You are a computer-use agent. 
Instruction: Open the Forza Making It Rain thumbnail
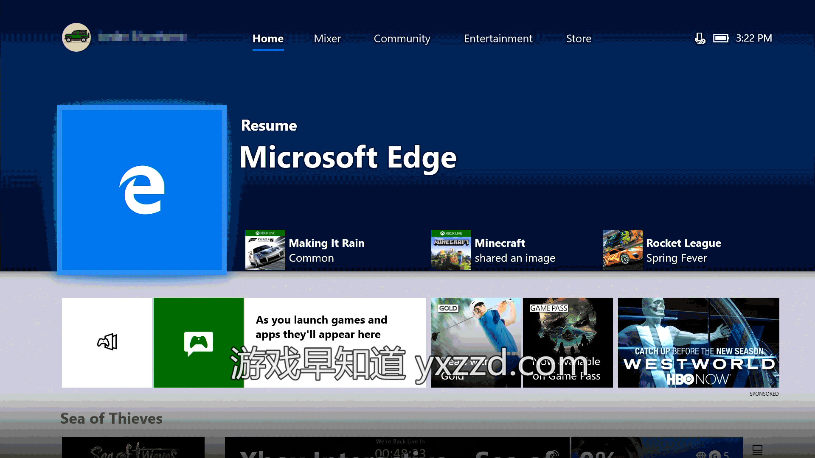265,250
